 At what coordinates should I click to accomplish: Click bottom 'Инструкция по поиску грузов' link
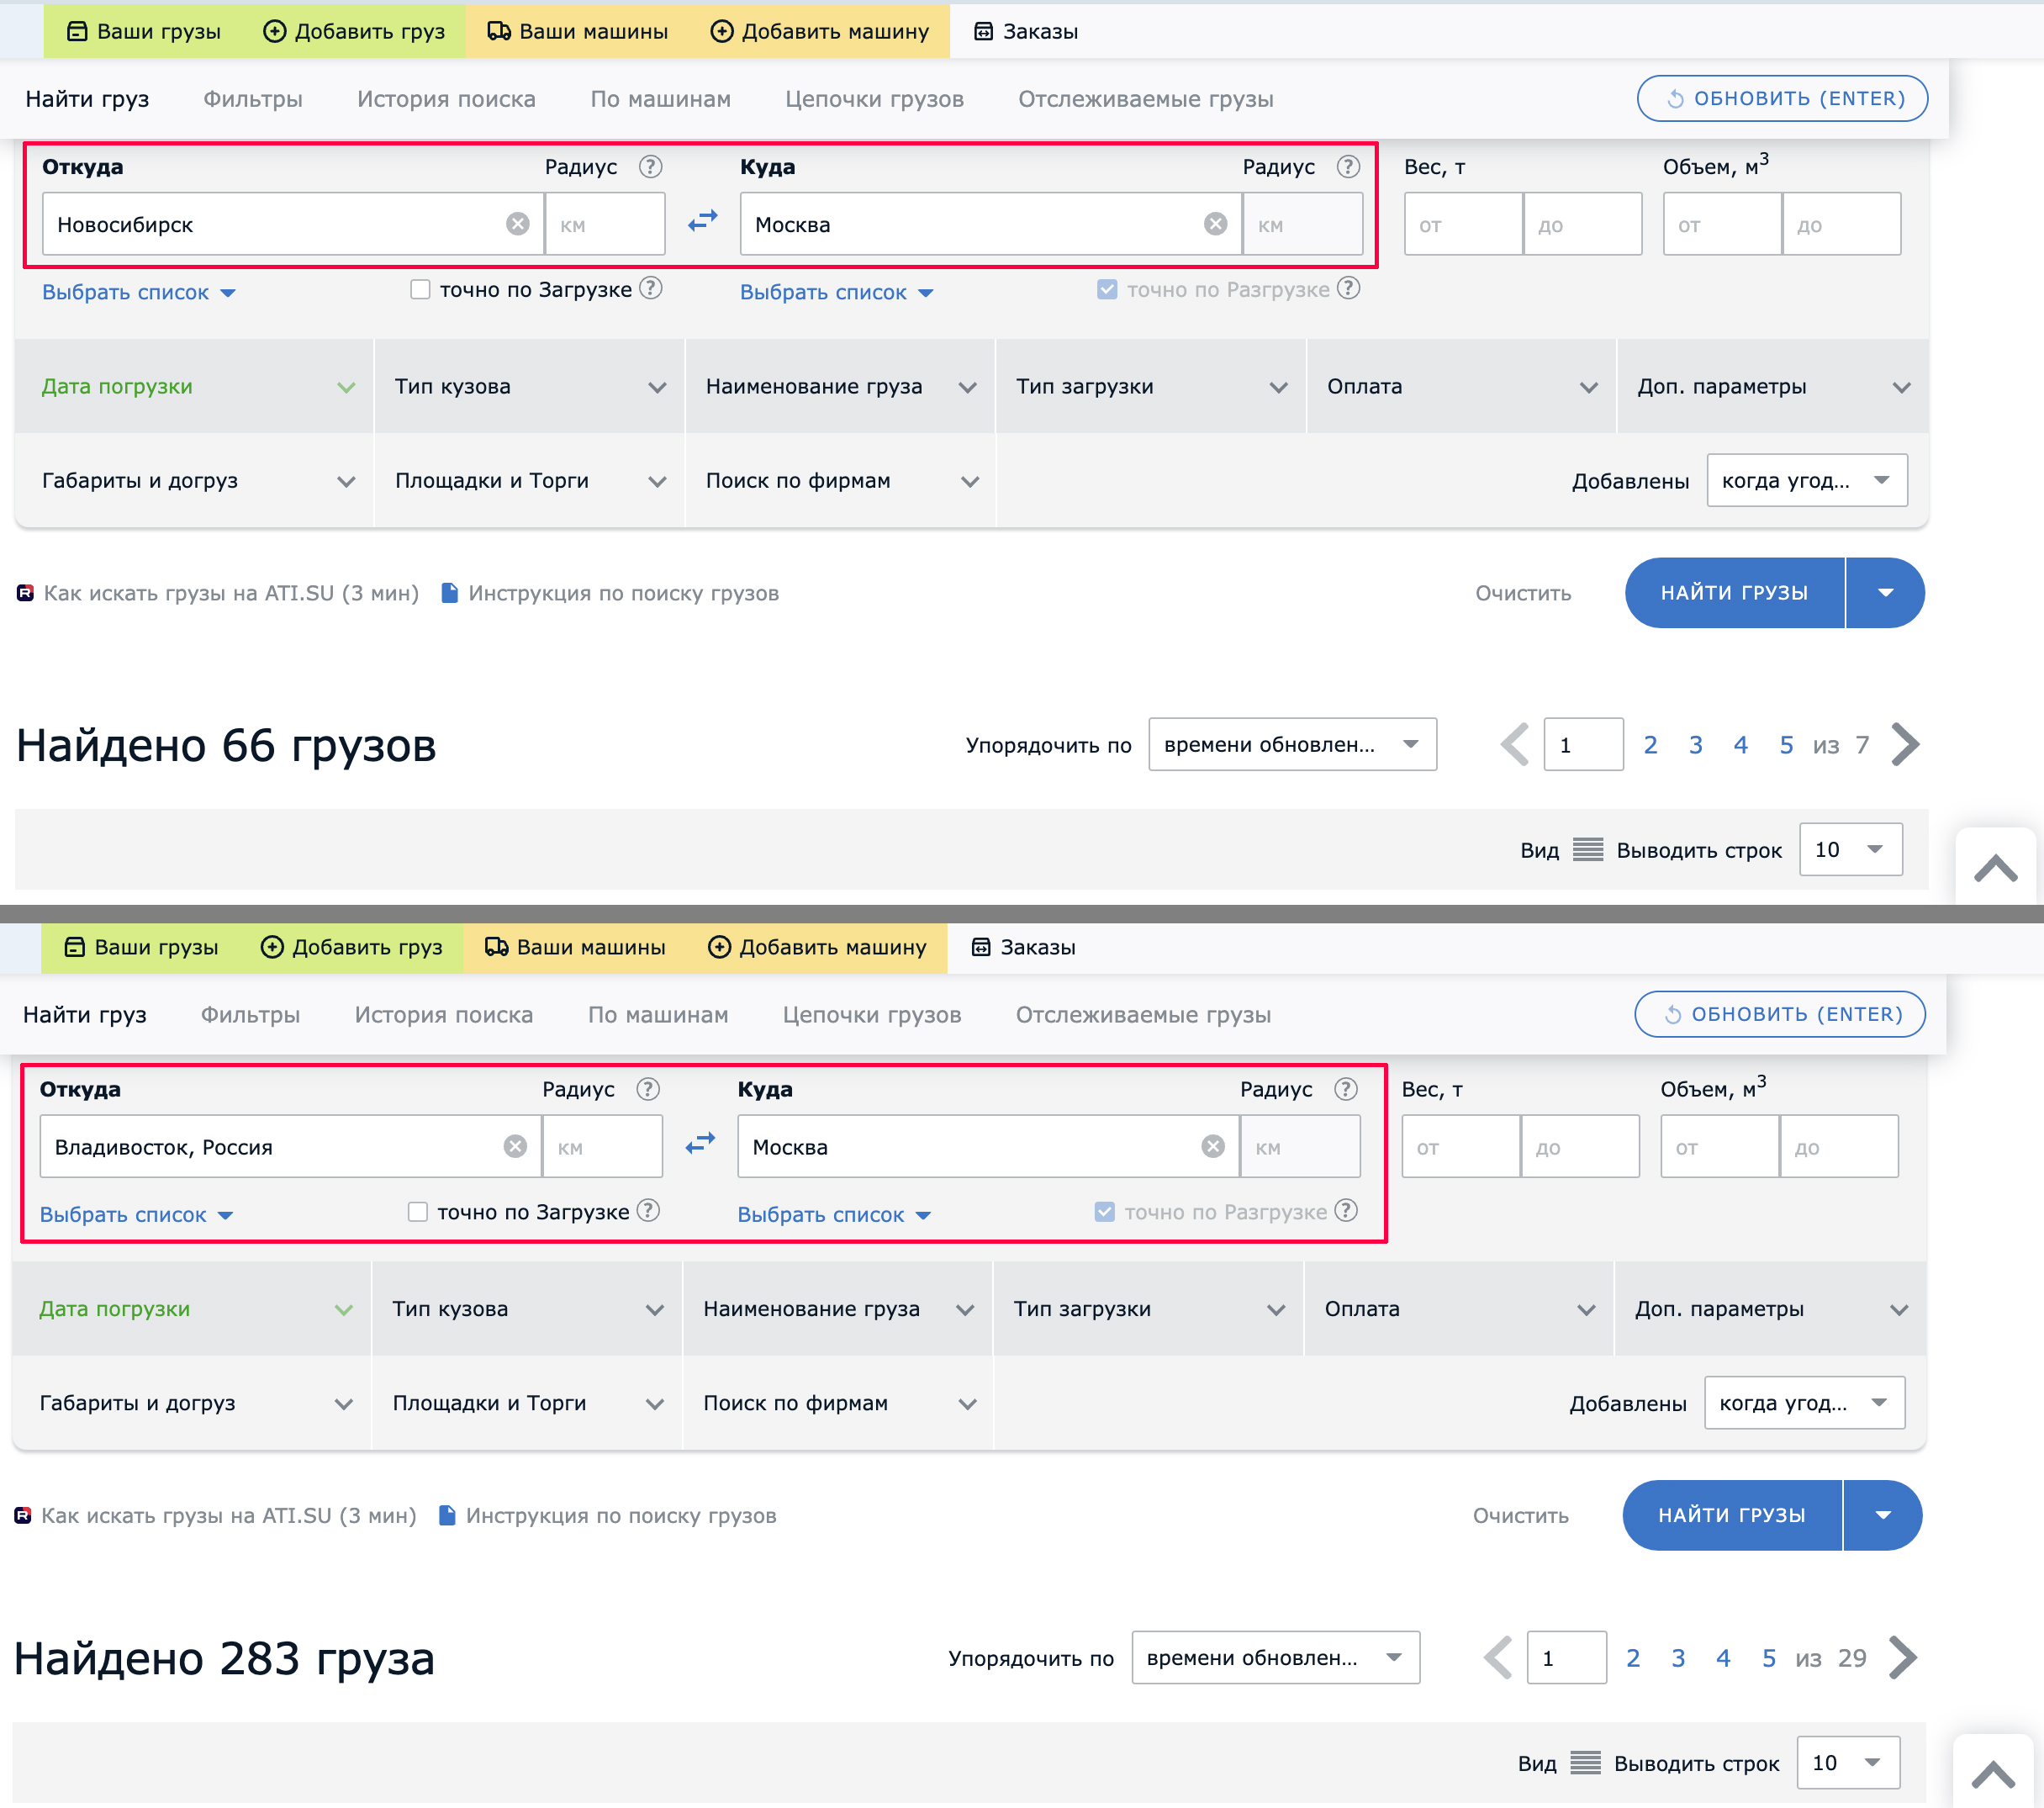(620, 1516)
